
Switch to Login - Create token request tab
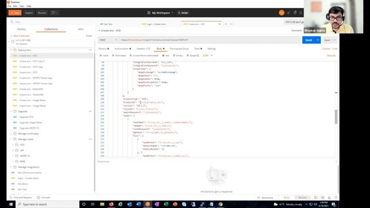click(x=156, y=24)
